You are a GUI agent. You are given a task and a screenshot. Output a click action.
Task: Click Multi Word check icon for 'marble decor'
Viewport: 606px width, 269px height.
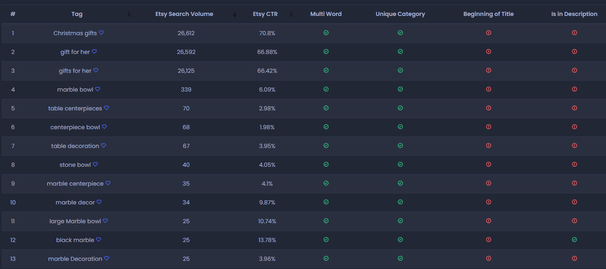[326, 202]
